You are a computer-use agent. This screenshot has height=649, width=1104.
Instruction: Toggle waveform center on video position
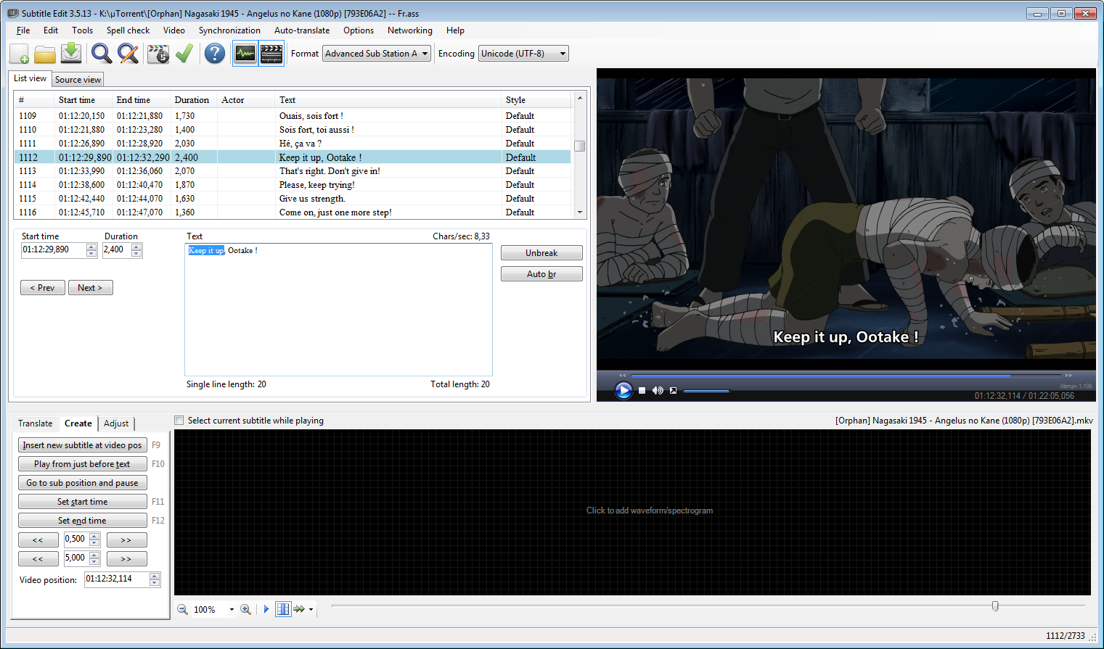pos(283,610)
